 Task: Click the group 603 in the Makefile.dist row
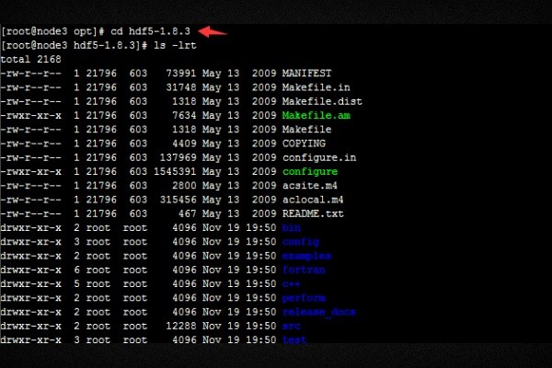tap(138, 101)
